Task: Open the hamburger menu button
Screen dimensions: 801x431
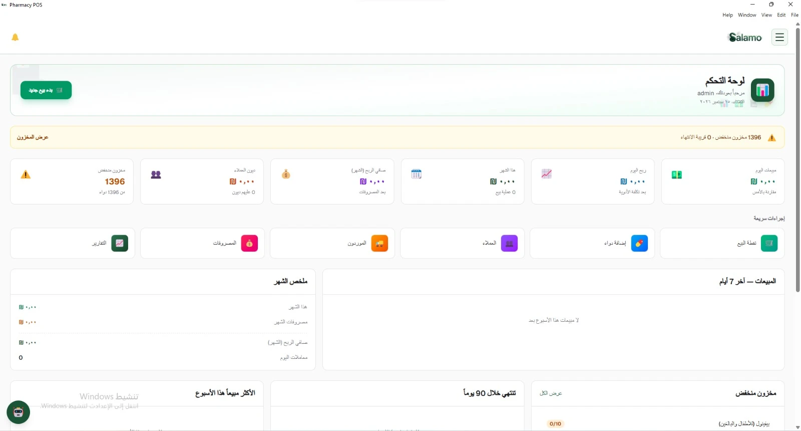Action: point(779,37)
